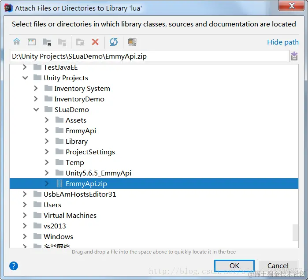The width and height of the screenshot is (308, 280).
Task: Expand the TestJavaEE folder
Action: (x=25, y=67)
